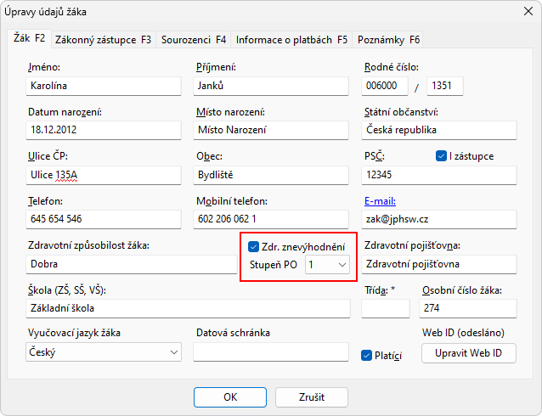Click the E-mail label link
542x416 pixels.
[379, 201]
